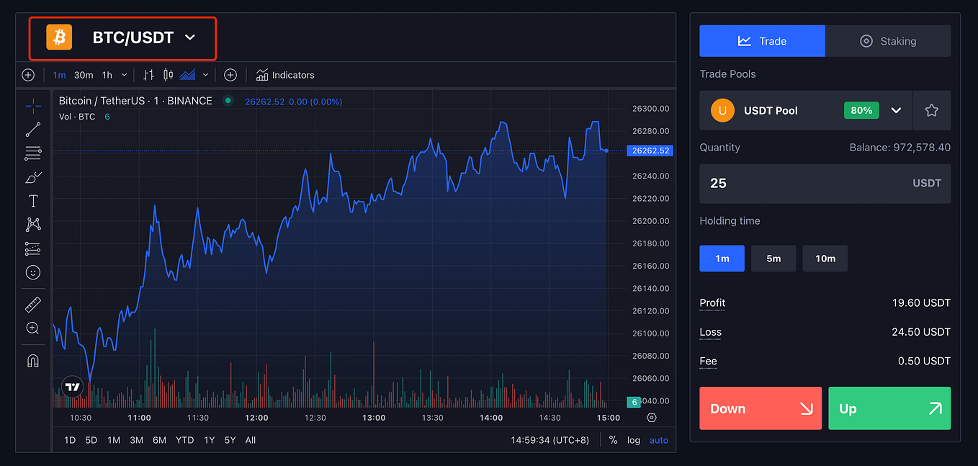Screen dimensions: 978x466
Task: Select the crosshair cursor tool
Action: pyautogui.click(x=33, y=105)
